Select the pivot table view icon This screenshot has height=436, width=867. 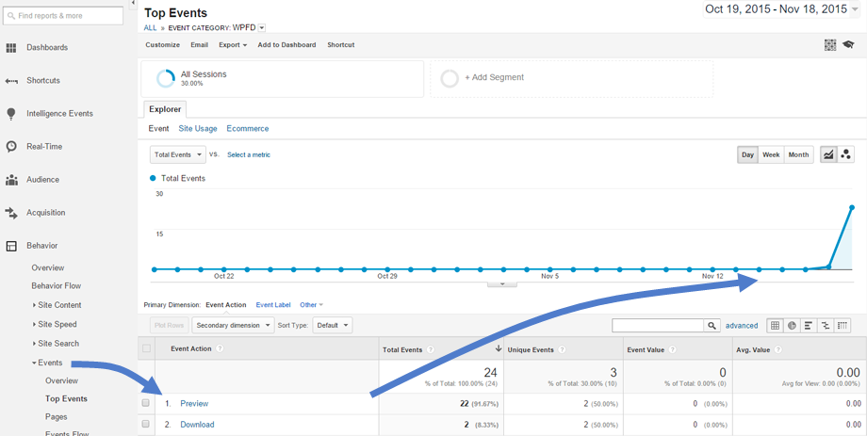pos(842,326)
